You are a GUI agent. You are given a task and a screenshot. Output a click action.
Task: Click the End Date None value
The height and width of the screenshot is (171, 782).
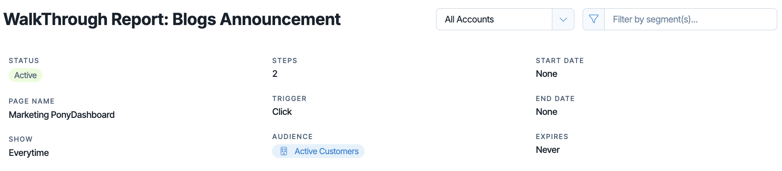click(x=546, y=112)
